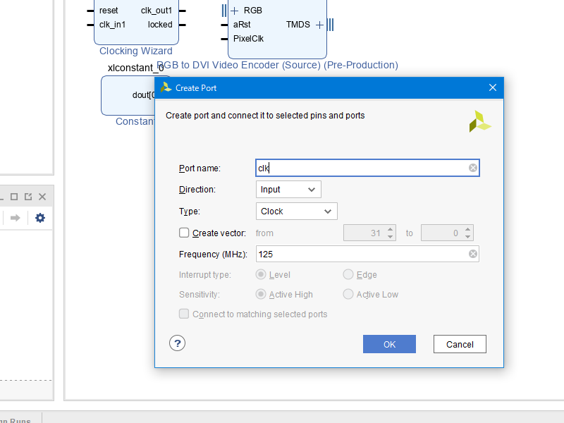Float the lower-left panel

click(28, 197)
